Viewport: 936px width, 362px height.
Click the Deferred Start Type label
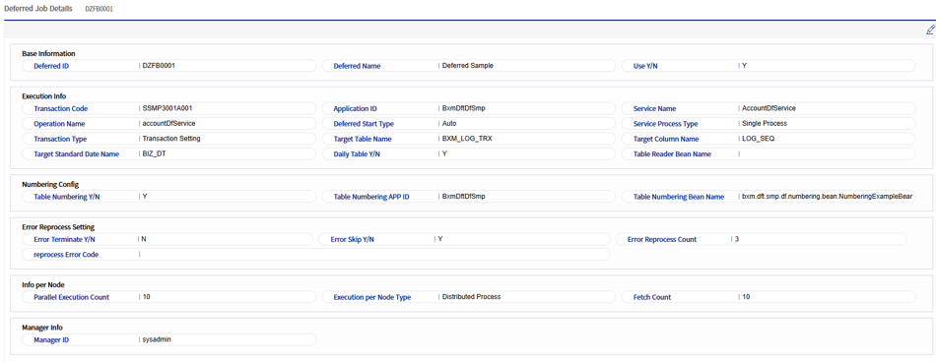[x=364, y=124]
